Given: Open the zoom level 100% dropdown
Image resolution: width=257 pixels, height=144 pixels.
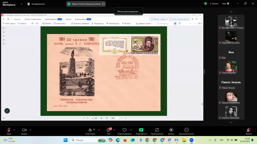Looking at the screenshot, I should click(115, 118).
